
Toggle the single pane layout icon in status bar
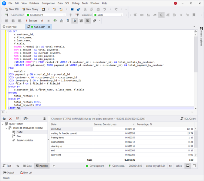pos(194,166)
